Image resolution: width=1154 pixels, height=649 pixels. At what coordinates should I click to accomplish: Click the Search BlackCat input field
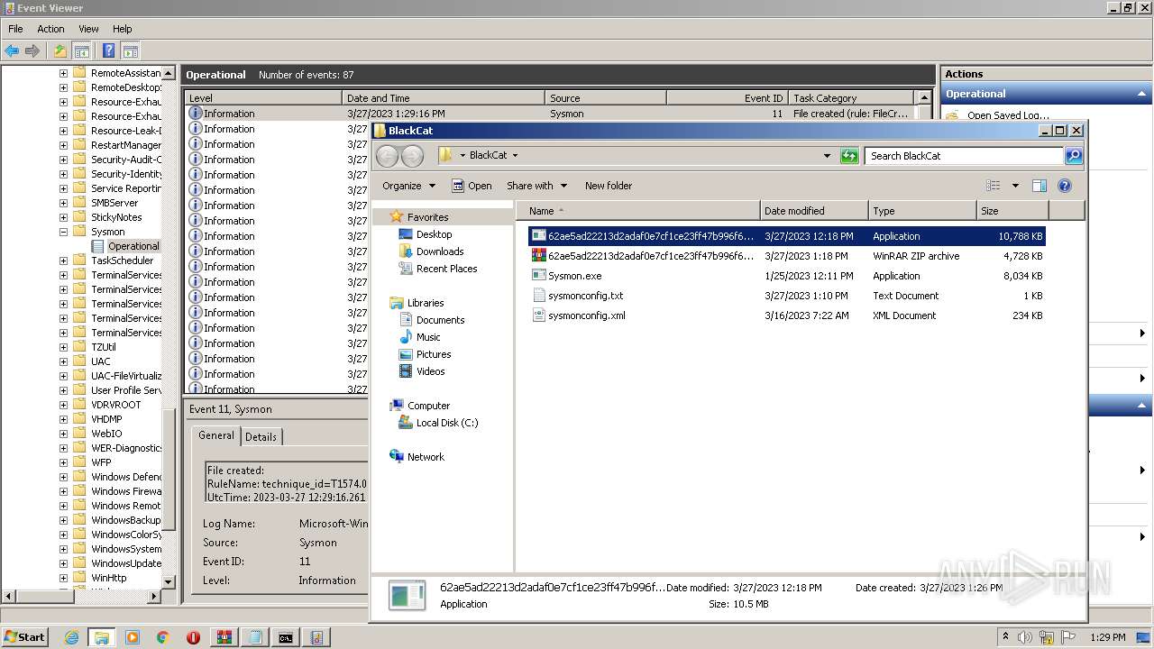click(x=963, y=156)
